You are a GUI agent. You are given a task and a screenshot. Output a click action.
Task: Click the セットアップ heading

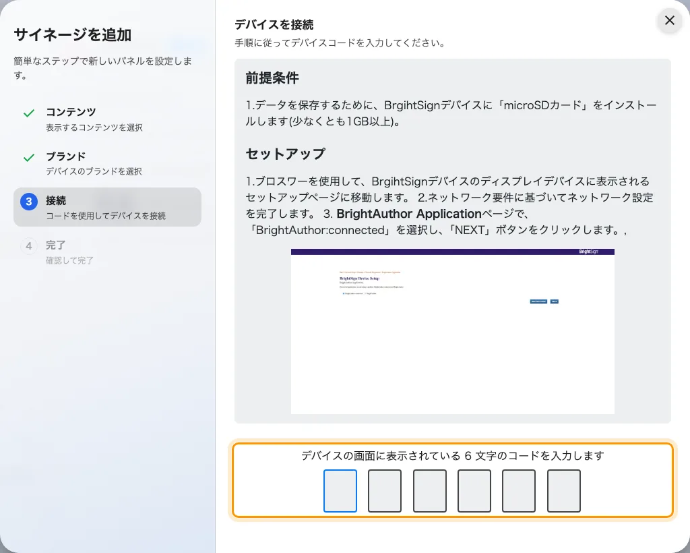tap(286, 154)
